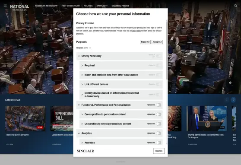Toggle Functional, Performance and Personalization switch
The height and width of the screenshot is (165, 241).
click(x=159, y=105)
